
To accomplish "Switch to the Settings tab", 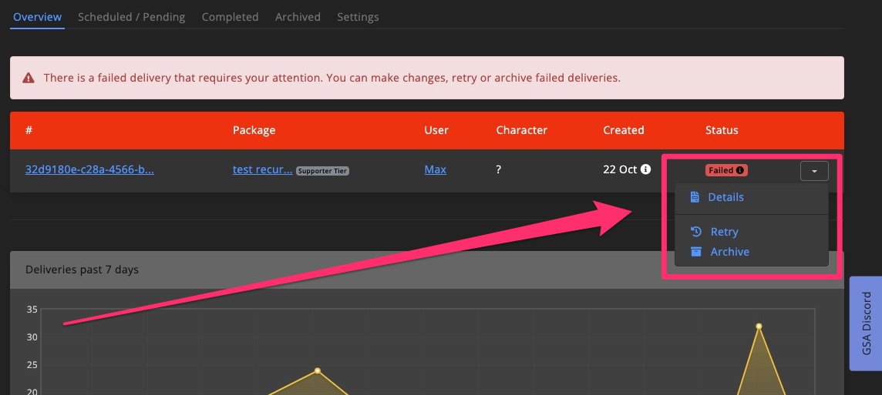I will pyautogui.click(x=358, y=17).
